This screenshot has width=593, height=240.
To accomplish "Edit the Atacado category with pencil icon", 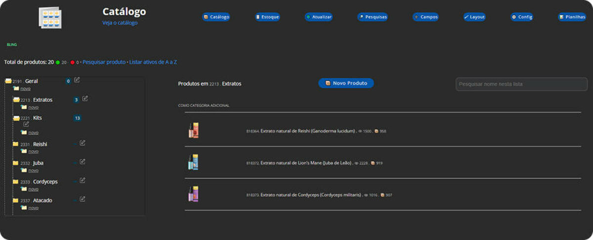I will [83, 199].
